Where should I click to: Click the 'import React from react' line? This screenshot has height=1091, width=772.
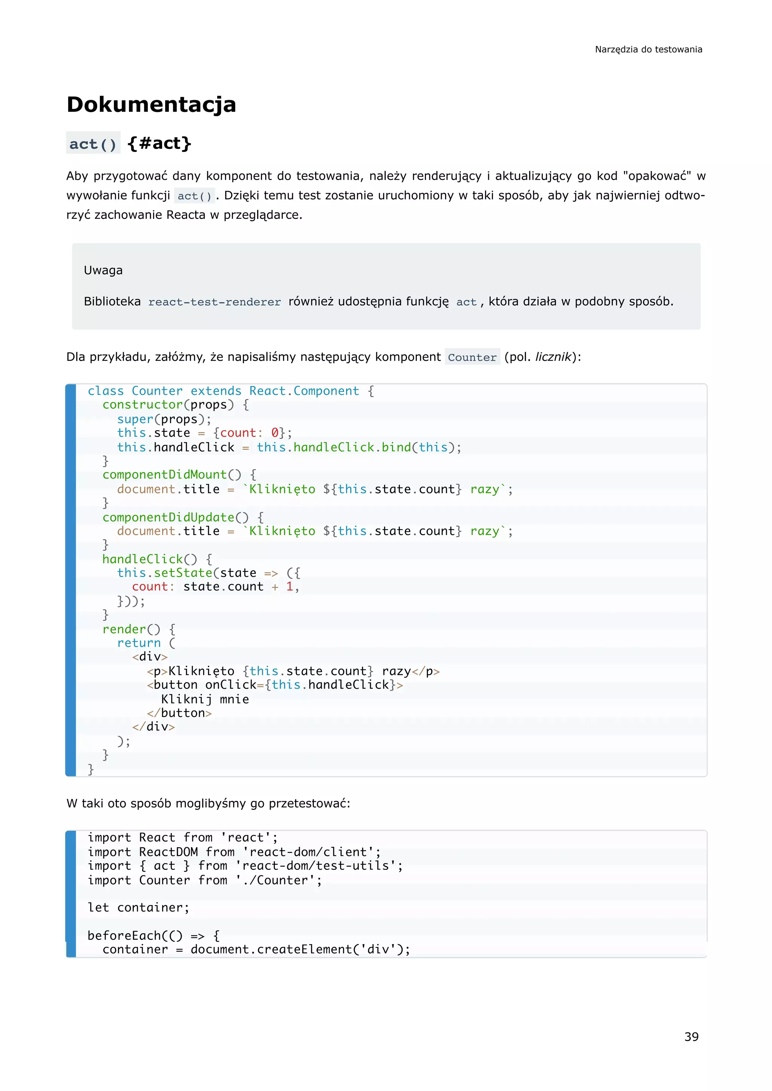tap(182, 838)
